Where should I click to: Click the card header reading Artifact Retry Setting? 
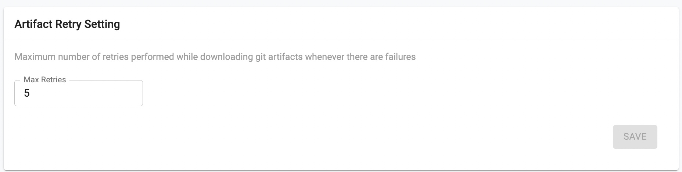67,24
